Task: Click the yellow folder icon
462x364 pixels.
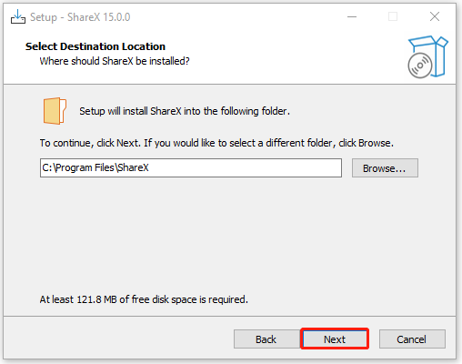Action: (55, 111)
